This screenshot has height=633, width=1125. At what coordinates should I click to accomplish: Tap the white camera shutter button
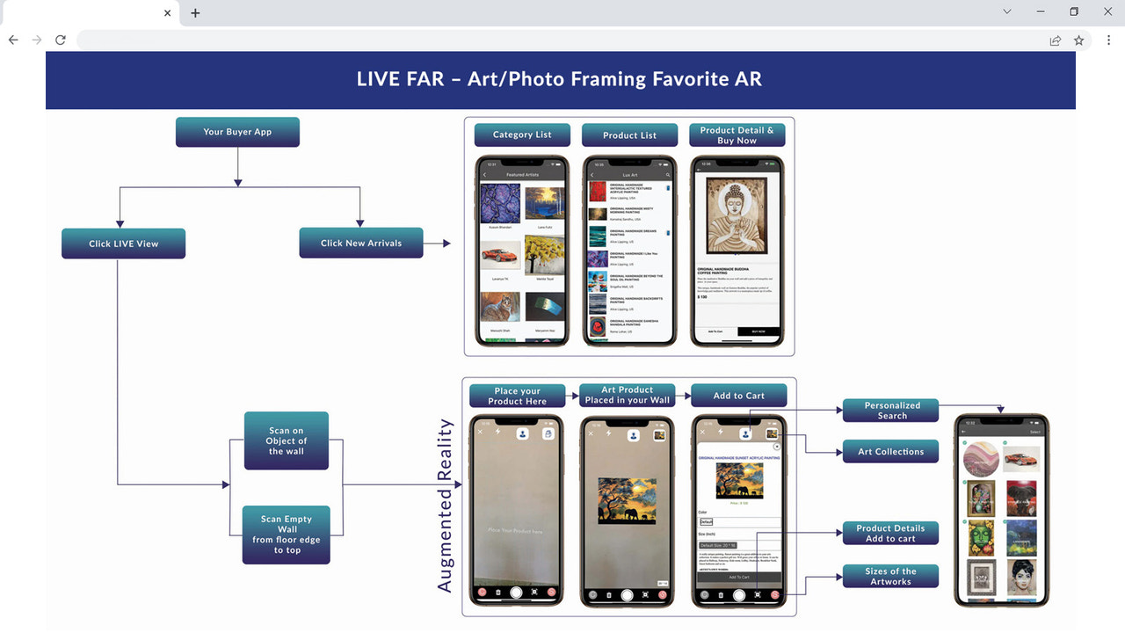tap(516, 593)
